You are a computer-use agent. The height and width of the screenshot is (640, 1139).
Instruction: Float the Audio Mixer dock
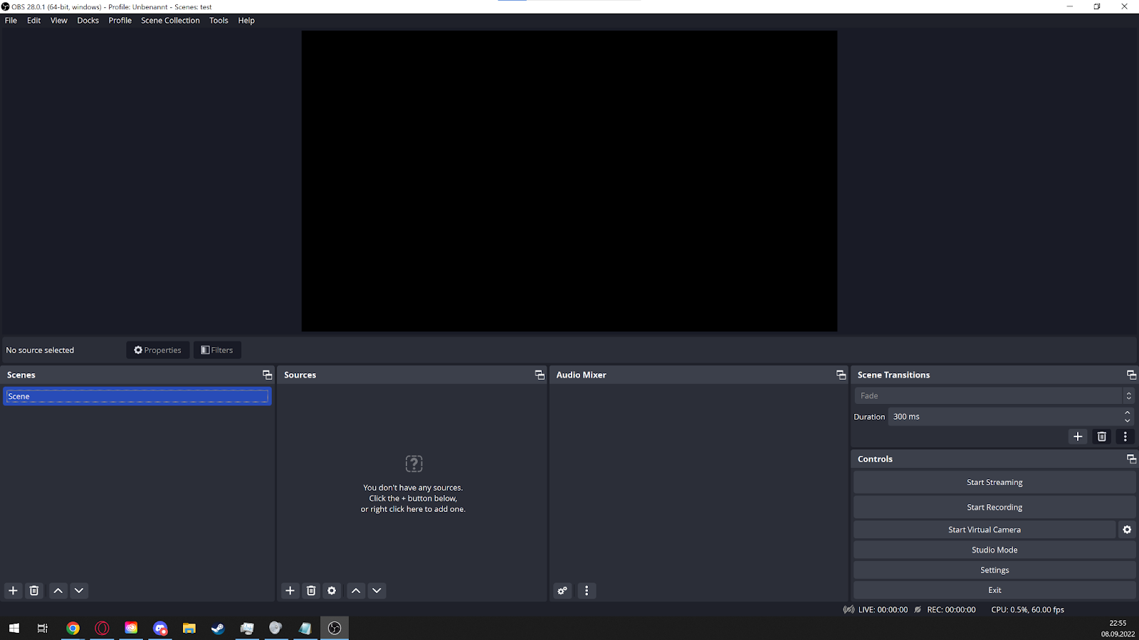841,375
